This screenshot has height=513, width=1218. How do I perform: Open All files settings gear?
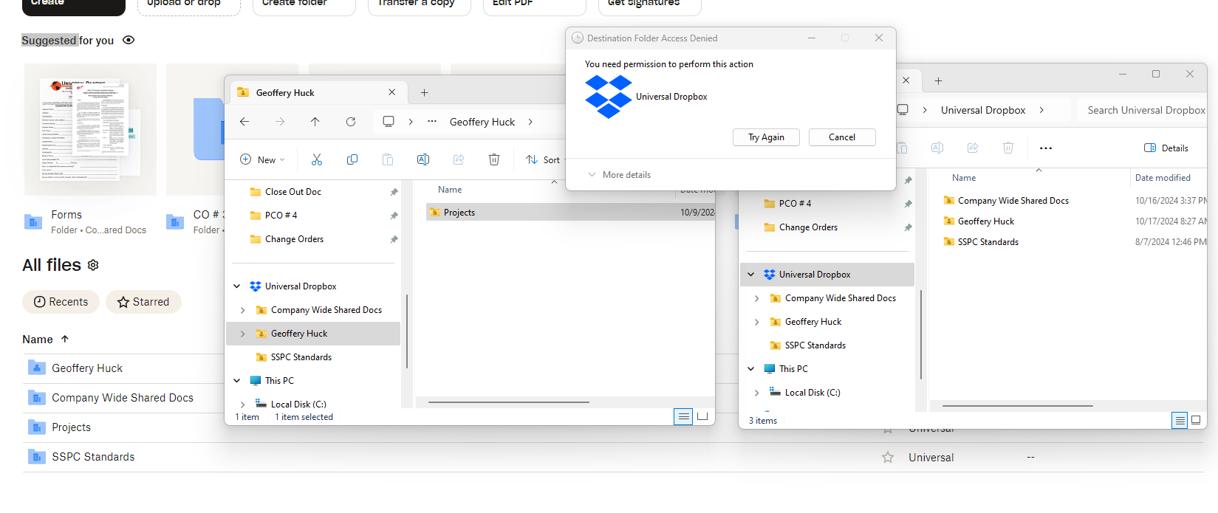pos(93,265)
